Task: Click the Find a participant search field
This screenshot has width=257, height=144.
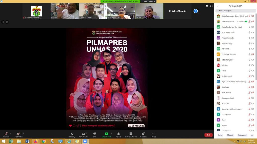Action: [235, 11]
